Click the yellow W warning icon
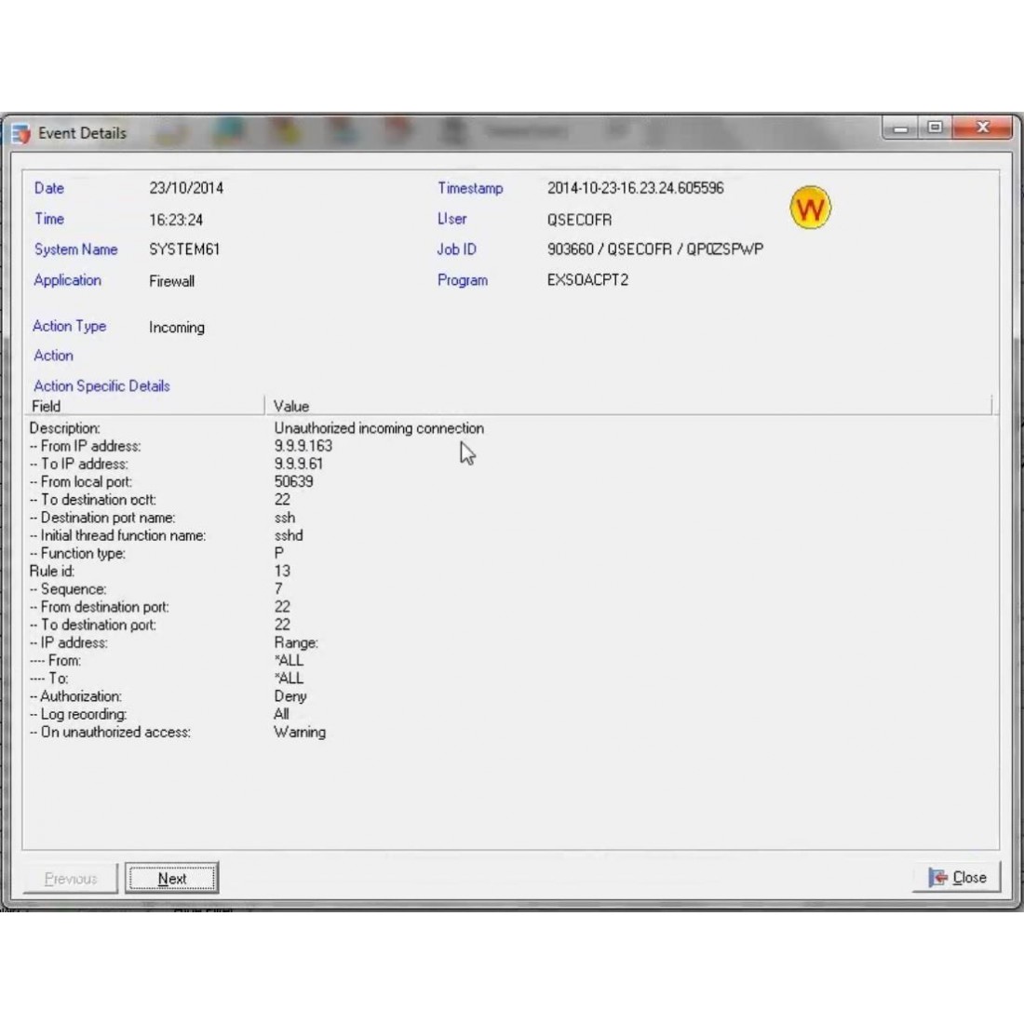 (810, 209)
